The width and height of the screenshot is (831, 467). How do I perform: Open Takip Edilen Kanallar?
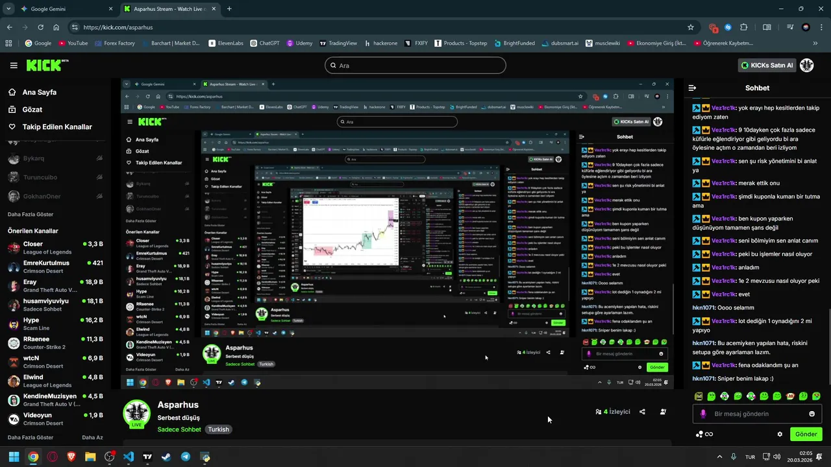click(x=57, y=127)
